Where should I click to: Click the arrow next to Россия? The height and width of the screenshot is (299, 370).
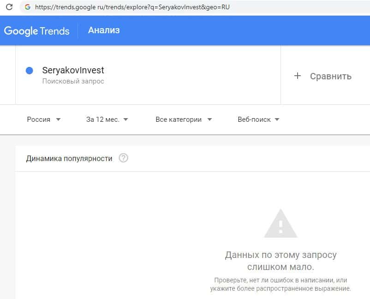(58, 120)
